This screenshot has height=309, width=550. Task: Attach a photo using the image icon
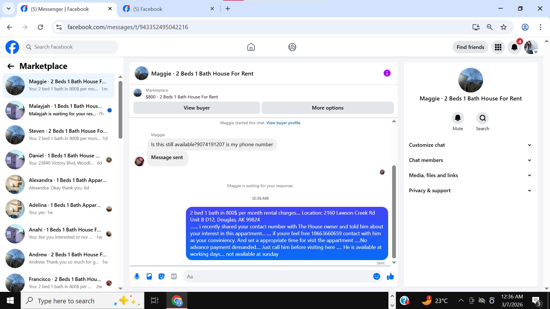[x=149, y=276]
